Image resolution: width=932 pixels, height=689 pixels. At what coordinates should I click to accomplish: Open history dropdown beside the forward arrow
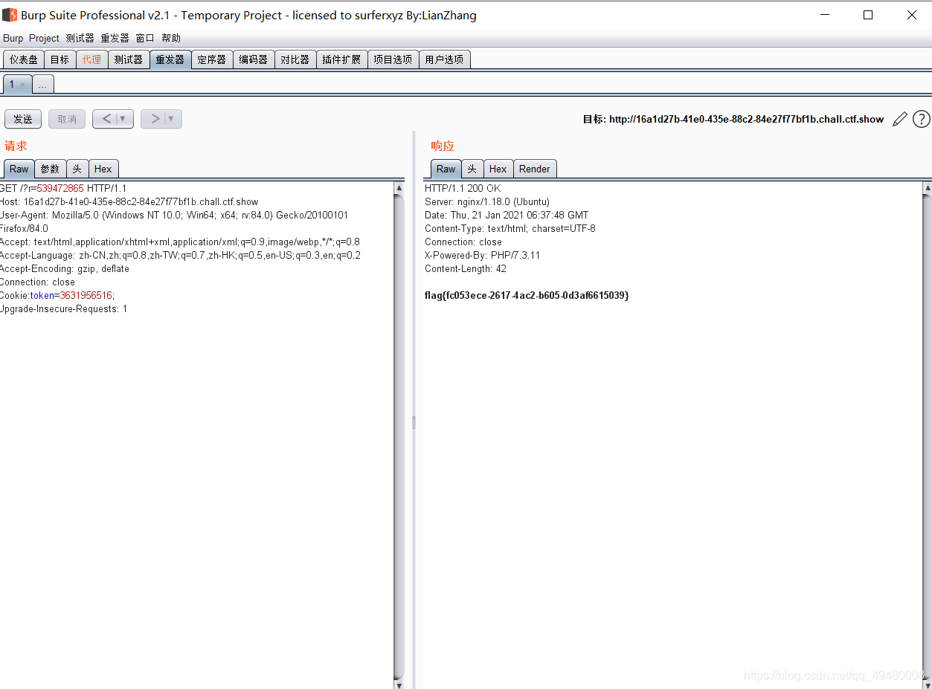click(172, 119)
